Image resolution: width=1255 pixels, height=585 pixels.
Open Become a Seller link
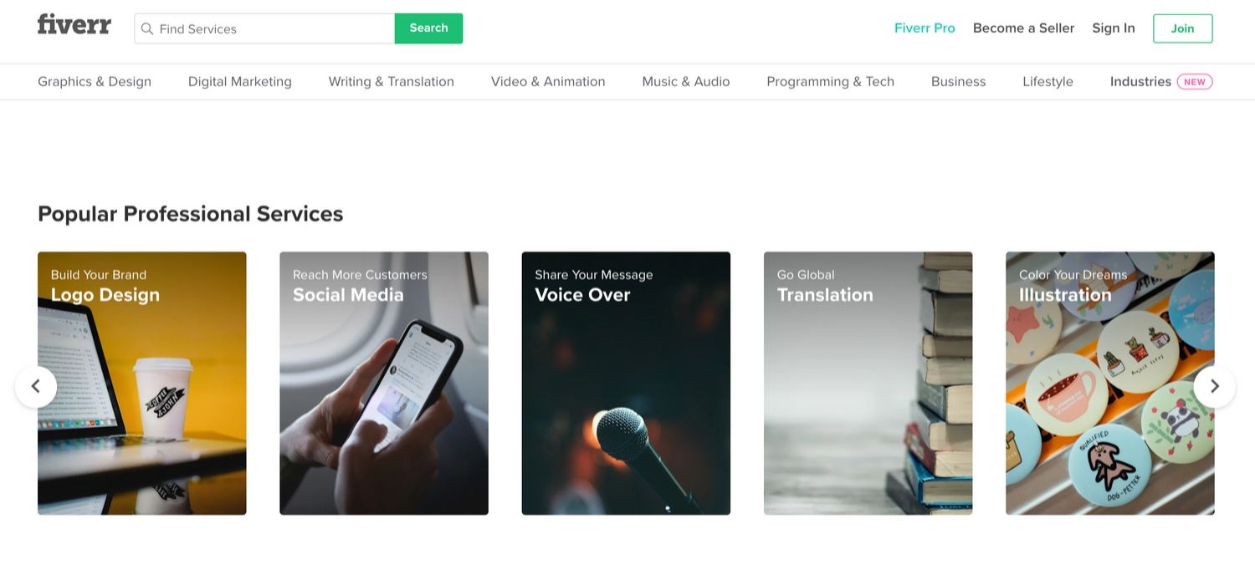click(x=1023, y=28)
